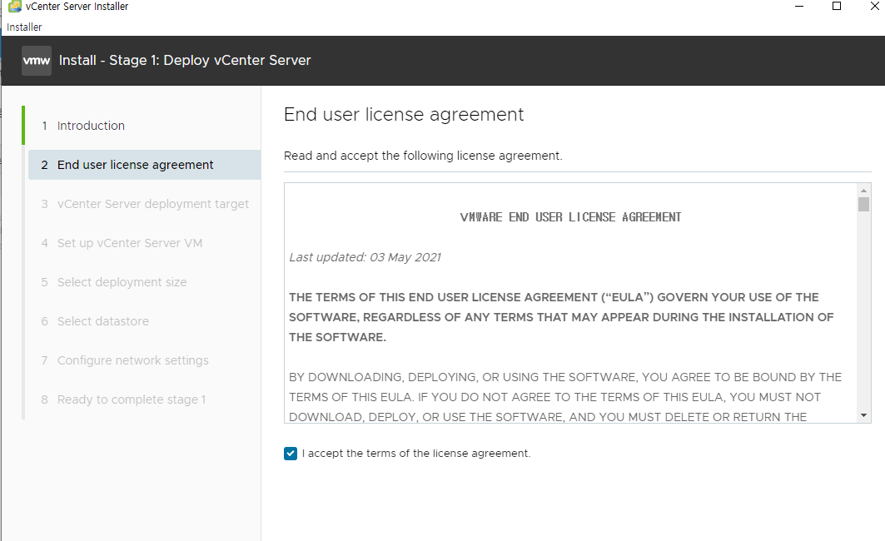Click the 'Last updated: 03 May 2021' text

(365, 257)
